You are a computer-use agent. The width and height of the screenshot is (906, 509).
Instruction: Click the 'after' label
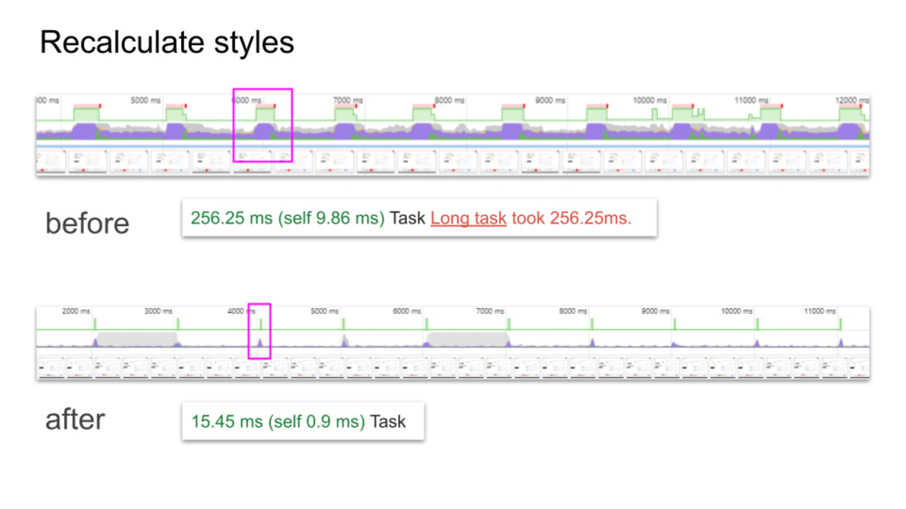[75, 419]
